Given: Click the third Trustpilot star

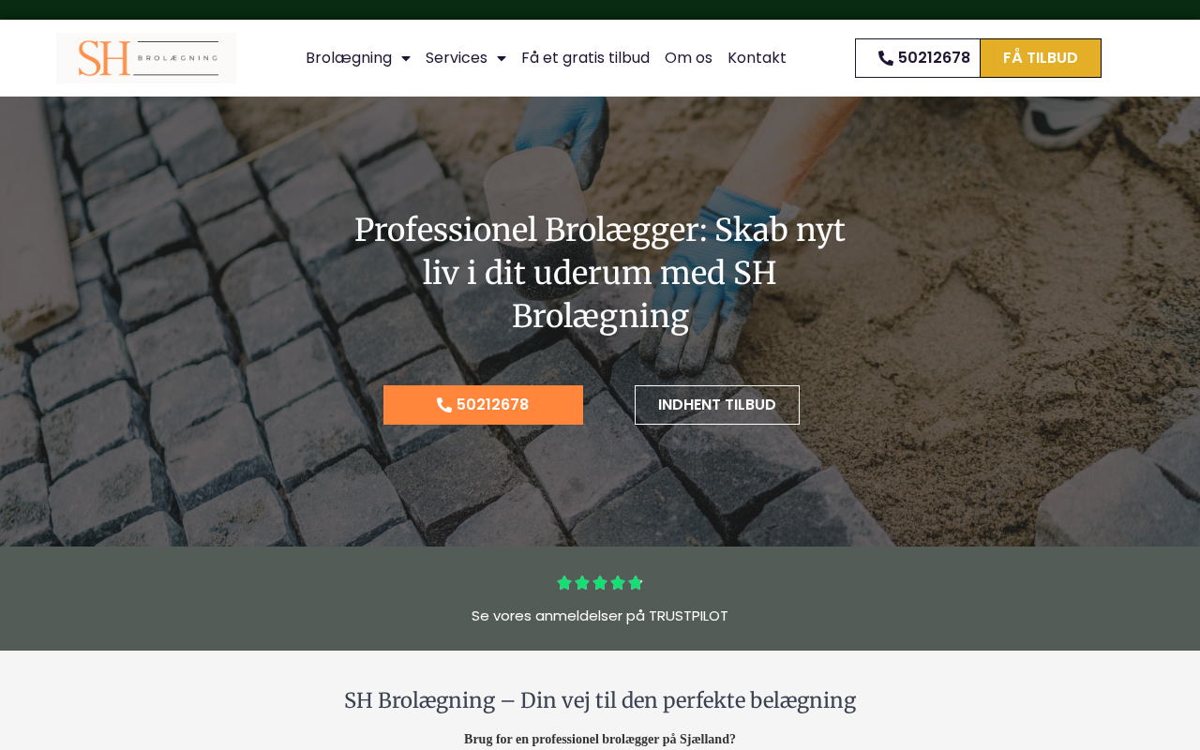Looking at the screenshot, I should [x=600, y=583].
